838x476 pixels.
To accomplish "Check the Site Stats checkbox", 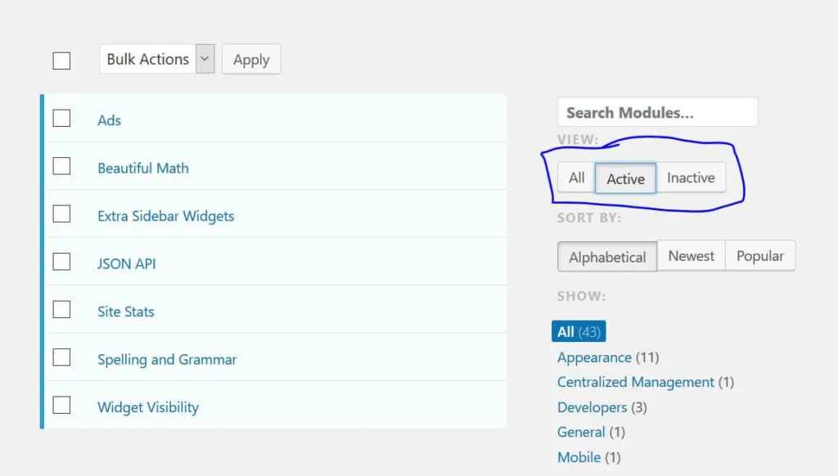I will (61, 309).
